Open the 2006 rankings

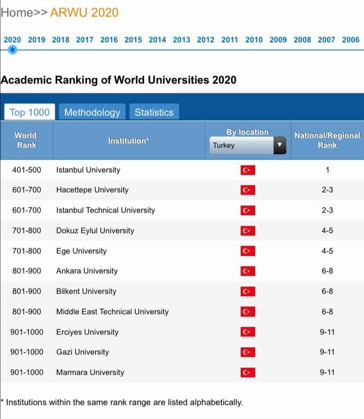[350, 40]
